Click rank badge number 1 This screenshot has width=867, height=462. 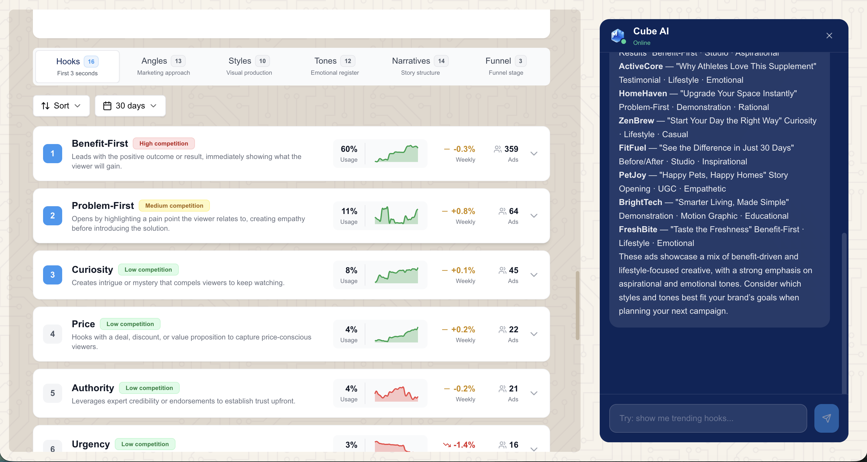53,154
